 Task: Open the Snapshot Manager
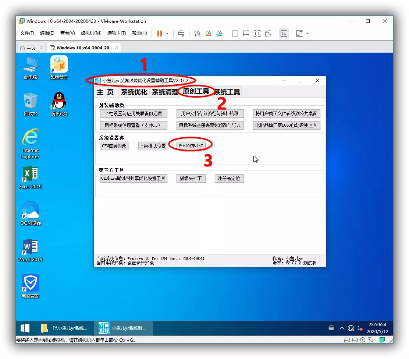coord(219,34)
